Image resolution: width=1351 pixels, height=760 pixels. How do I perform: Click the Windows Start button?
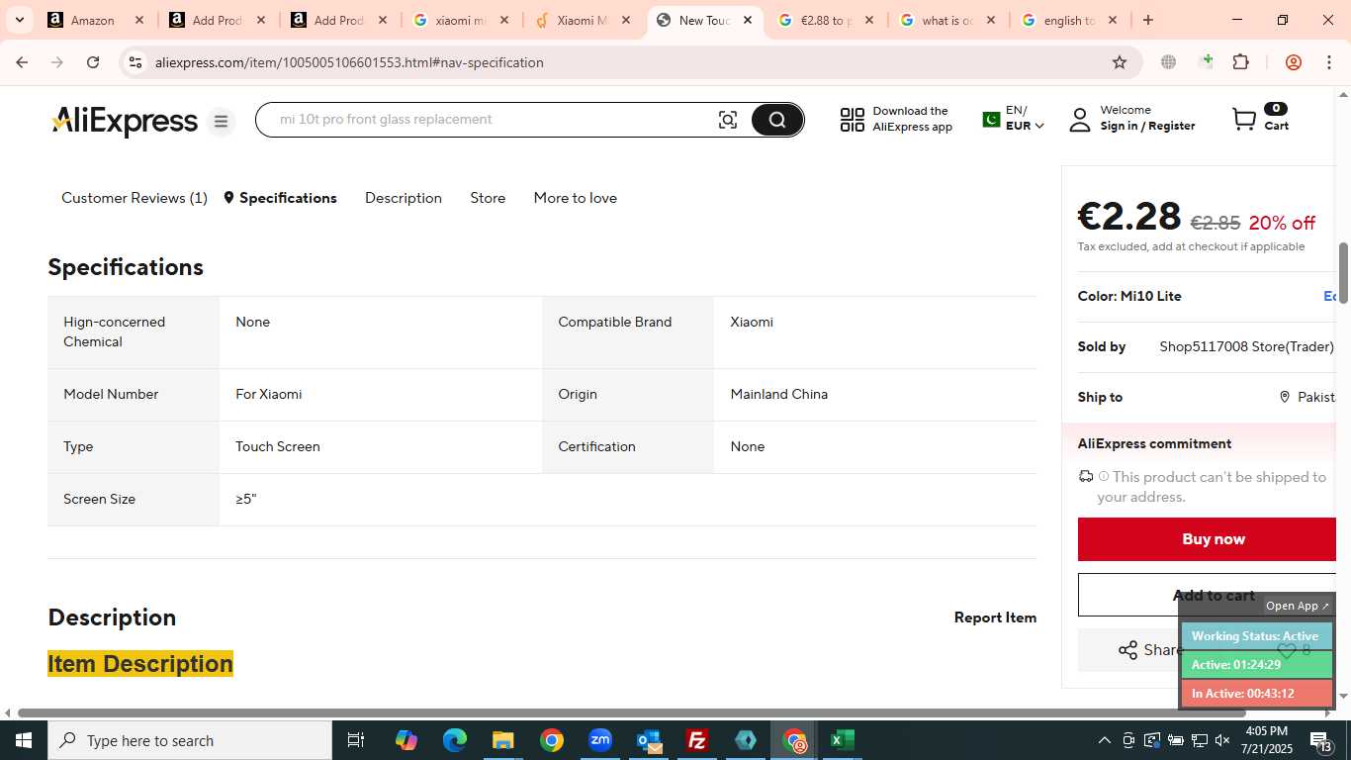click(24, 740)
